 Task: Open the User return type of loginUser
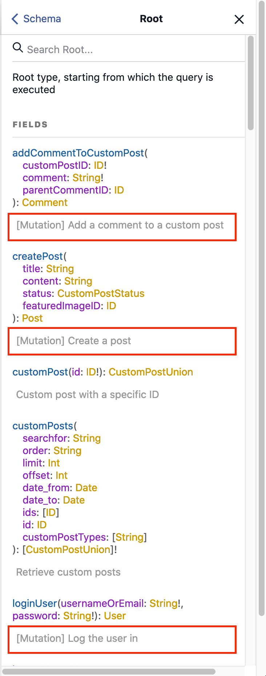pos(114,616)
